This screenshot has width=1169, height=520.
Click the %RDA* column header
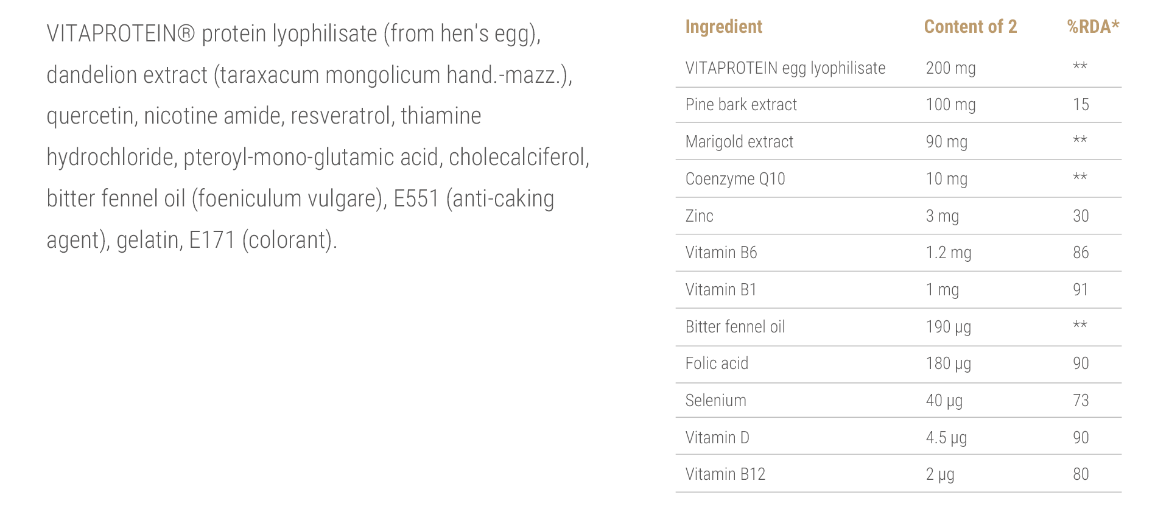(1093, 27)
